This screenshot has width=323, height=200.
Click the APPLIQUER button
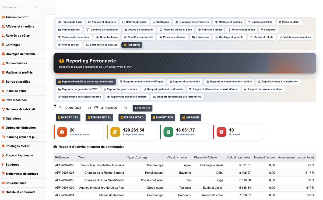tap(142, 108)
